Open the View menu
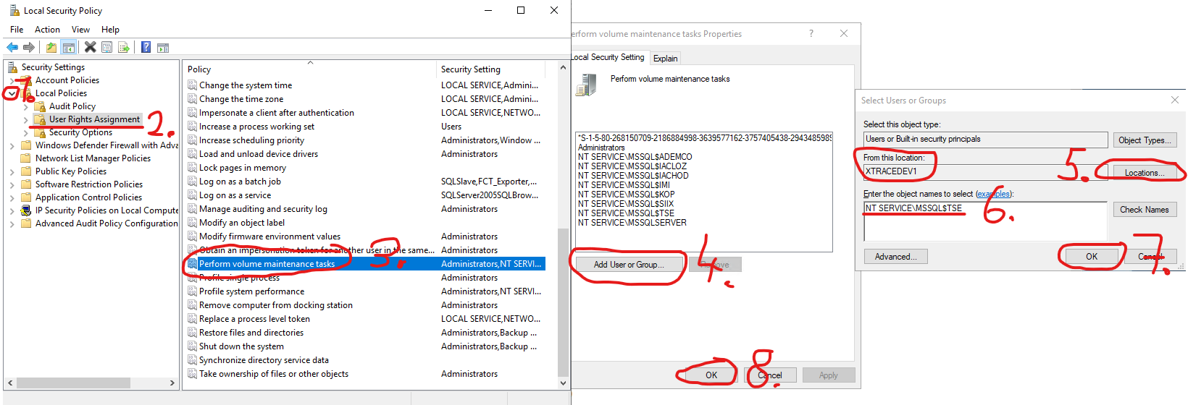This screenshot has width=1188, height=405. (80, 30)
